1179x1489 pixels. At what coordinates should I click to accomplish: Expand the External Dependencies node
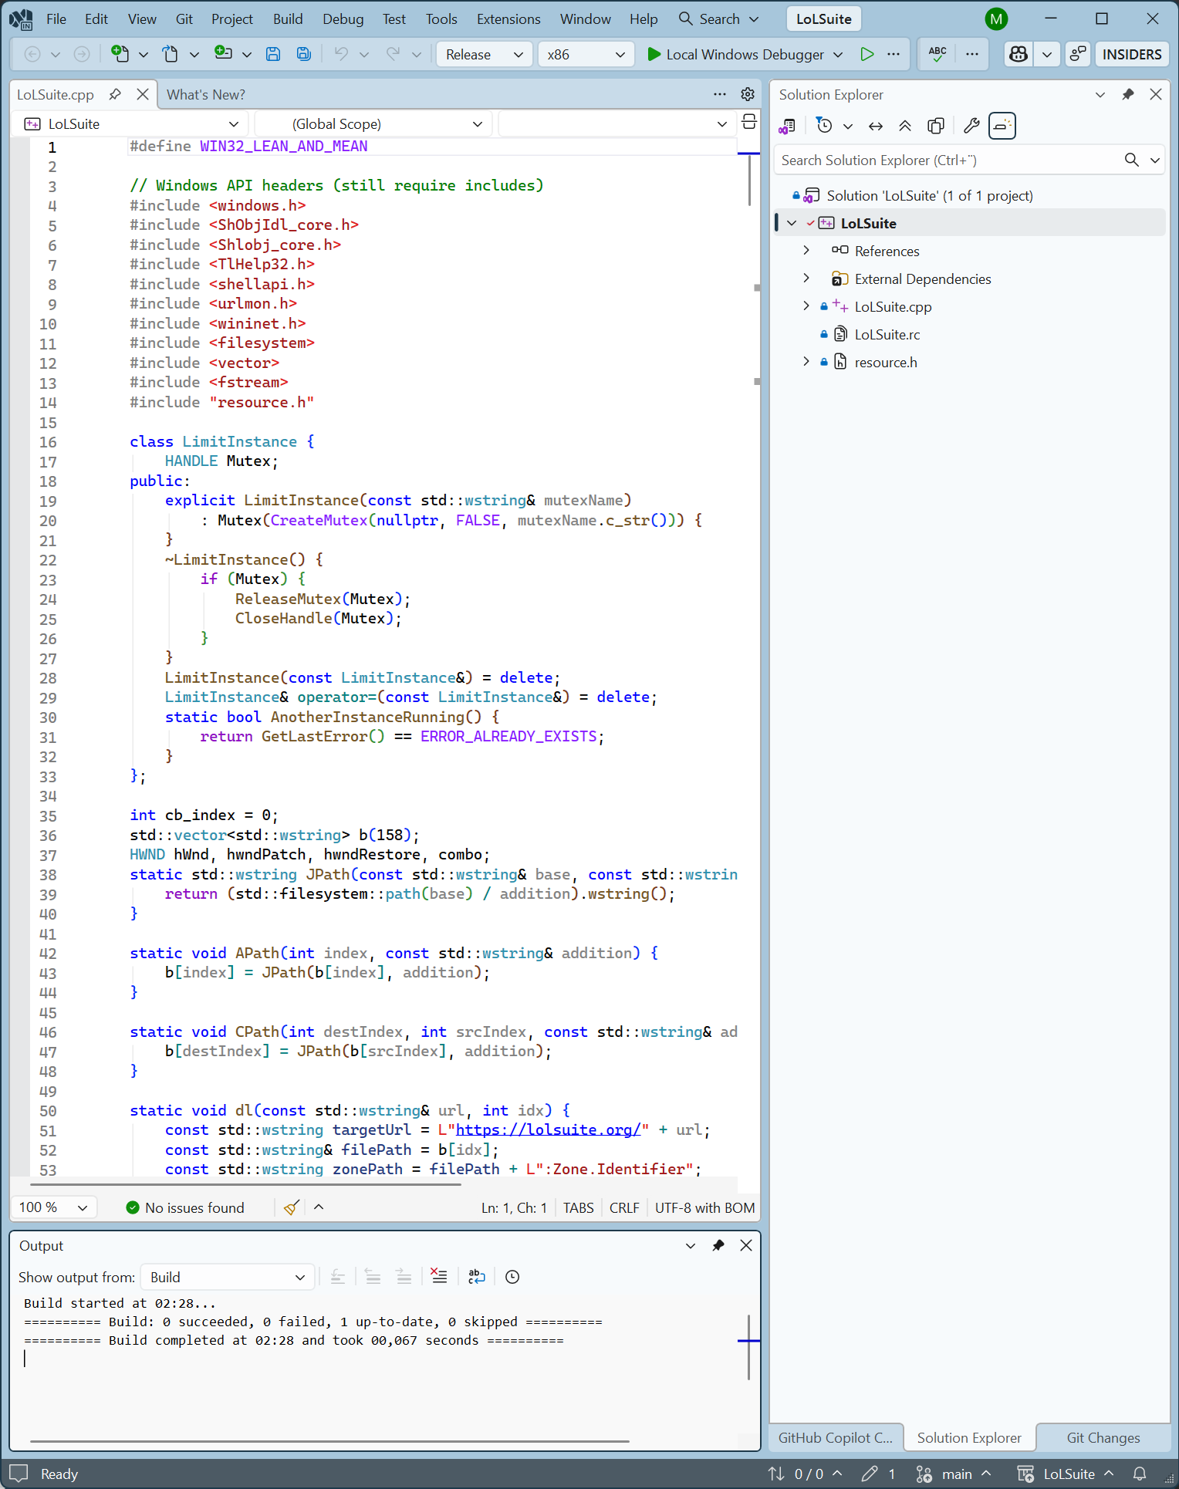[806, 279]
